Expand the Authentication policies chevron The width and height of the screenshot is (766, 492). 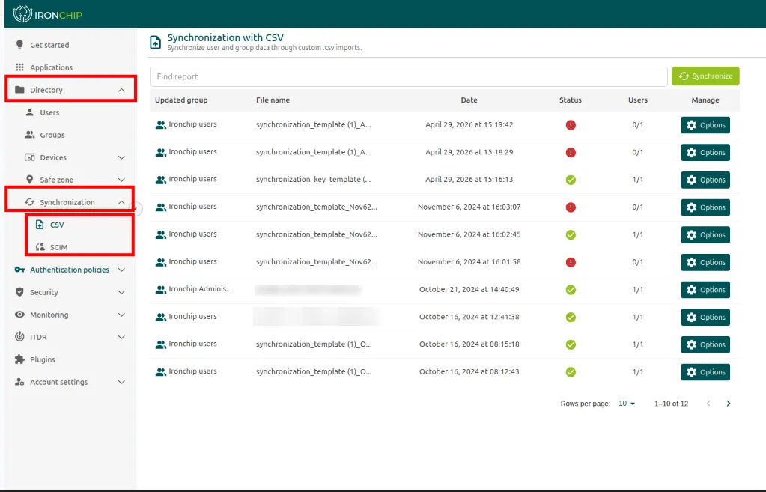point(121,270)
